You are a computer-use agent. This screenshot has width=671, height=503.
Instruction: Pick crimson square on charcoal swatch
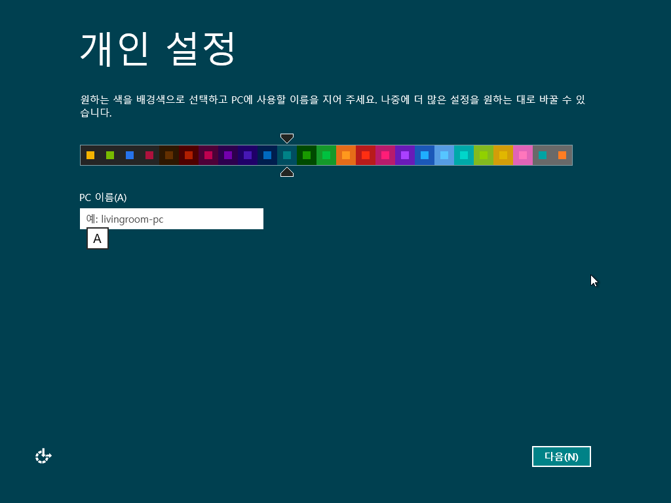tap(149, 155)
